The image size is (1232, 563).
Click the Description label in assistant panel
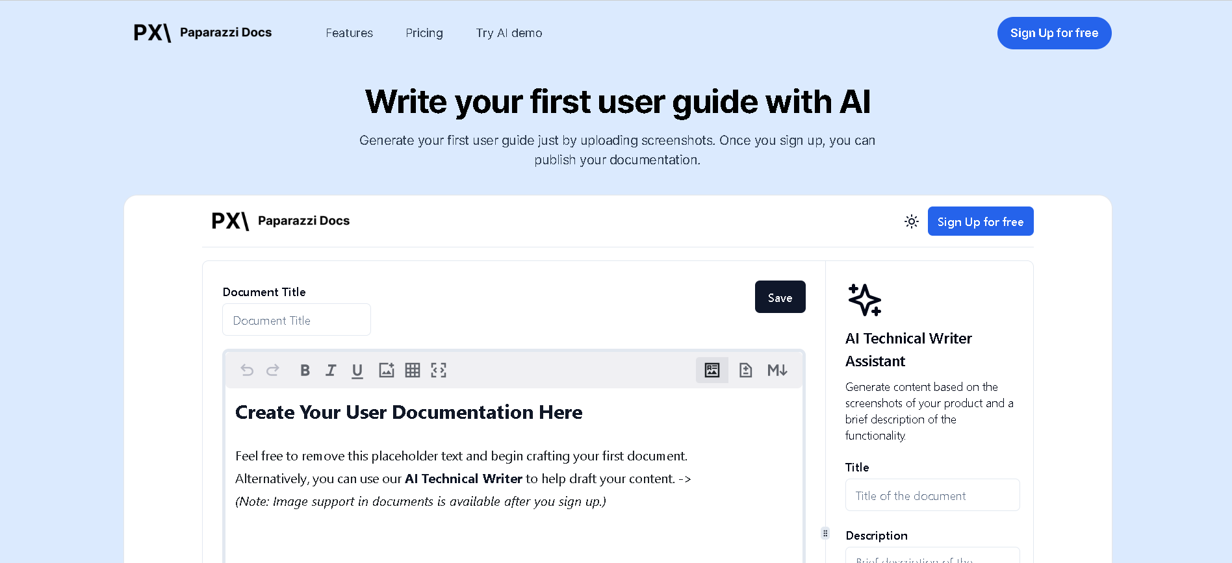(x=877, y=536)
